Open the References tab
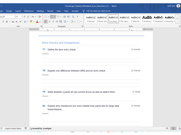This screenshot has height=135, width=181. click(x=29, y=11)
